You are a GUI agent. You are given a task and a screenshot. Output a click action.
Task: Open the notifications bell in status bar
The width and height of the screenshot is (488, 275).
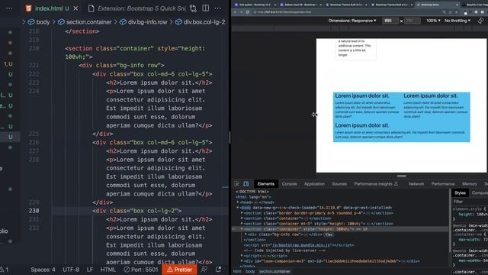coord(219,270)
